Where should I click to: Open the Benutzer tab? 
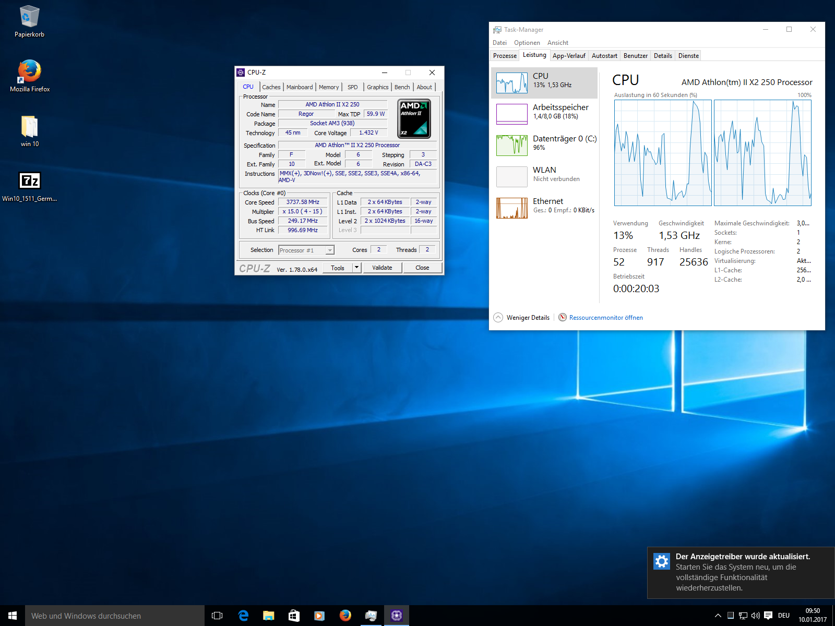(636, 56)
